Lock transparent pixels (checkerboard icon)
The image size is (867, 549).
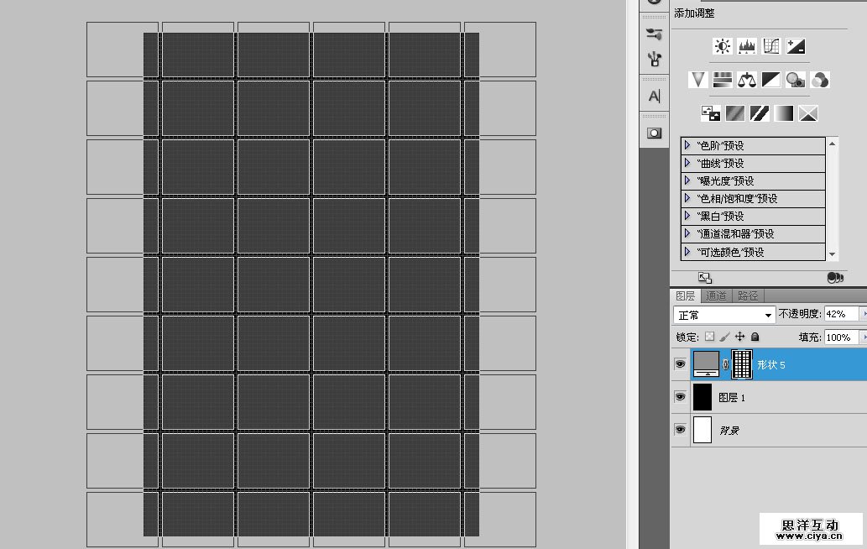click(709, 336)
